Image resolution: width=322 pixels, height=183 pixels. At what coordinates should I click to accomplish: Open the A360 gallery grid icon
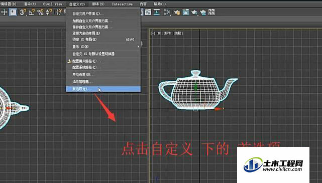click(x=211, y=12)
